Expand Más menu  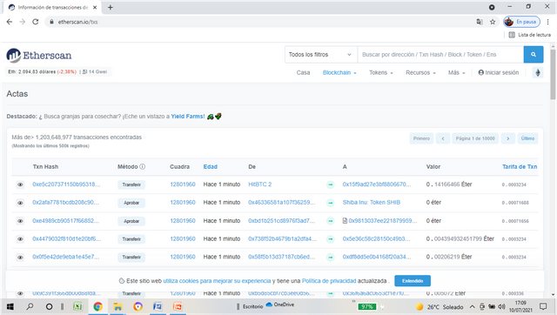(456, 72)
